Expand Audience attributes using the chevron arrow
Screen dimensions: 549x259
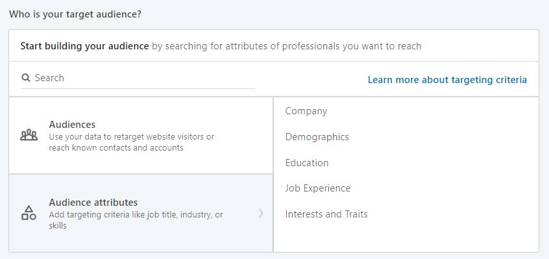261,213
